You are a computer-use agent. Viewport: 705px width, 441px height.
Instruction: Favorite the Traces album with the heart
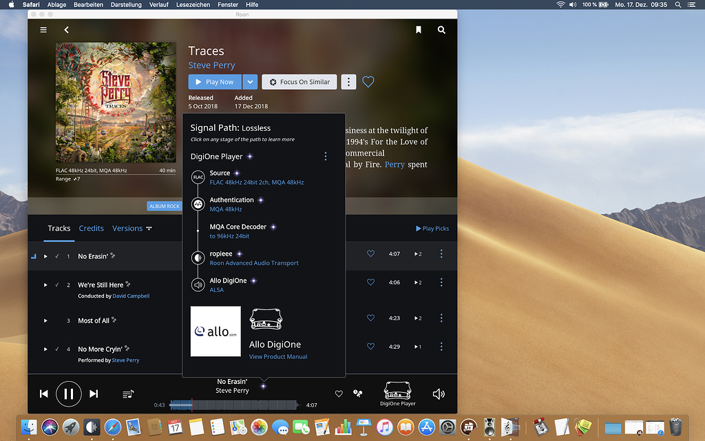point(368,81)
